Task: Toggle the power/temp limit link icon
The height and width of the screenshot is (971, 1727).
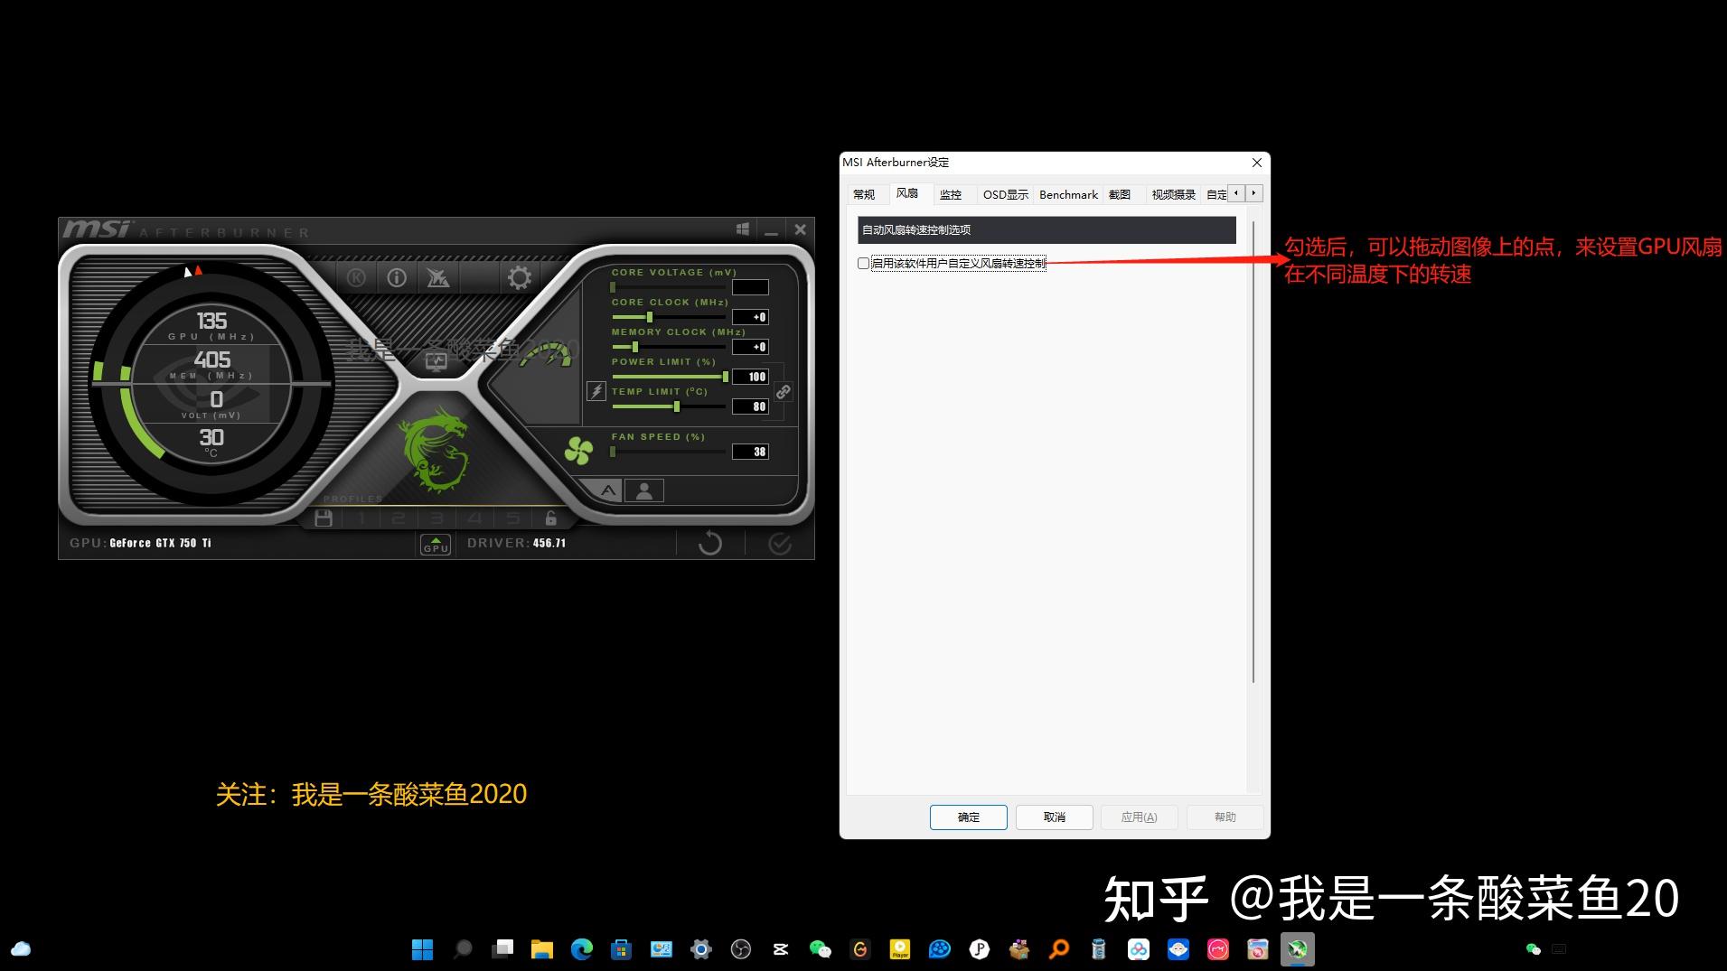Action: pos(784,392)
